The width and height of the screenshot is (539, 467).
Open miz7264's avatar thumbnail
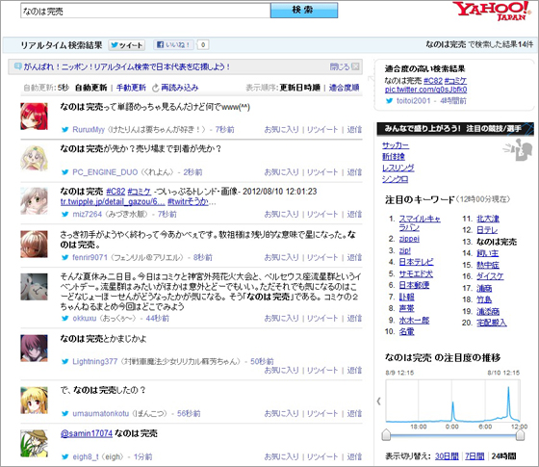point(34,201)
